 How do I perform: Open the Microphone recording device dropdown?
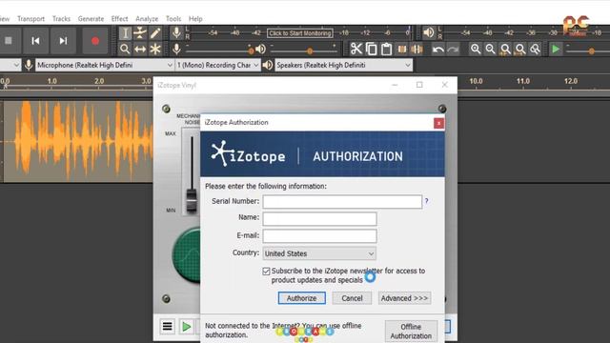click(104, 65)
